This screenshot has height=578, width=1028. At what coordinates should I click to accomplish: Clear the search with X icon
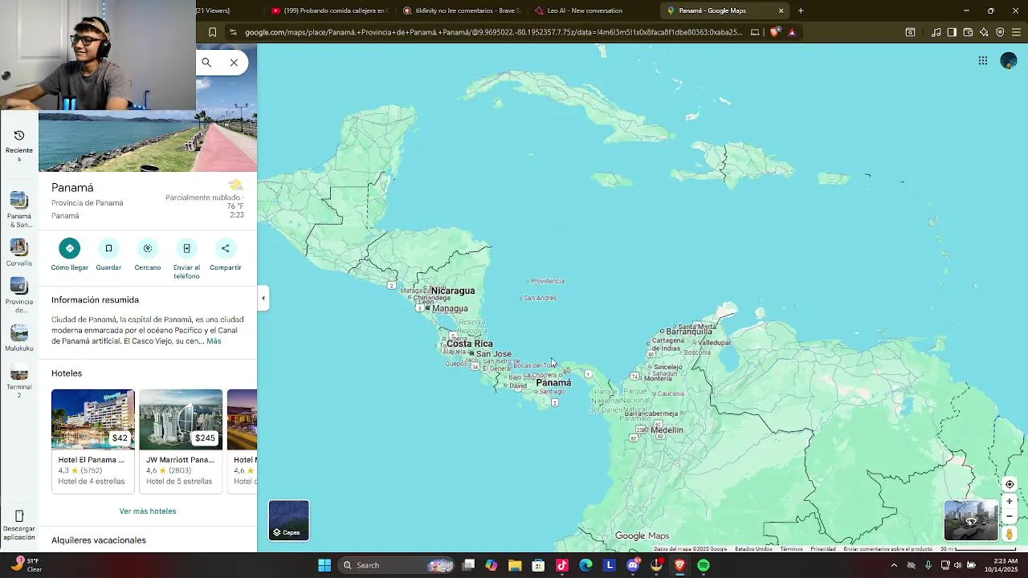(234, 63)
